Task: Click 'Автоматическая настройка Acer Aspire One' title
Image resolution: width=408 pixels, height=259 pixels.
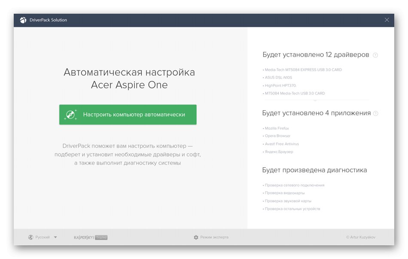Action: [x=129, y=78]
